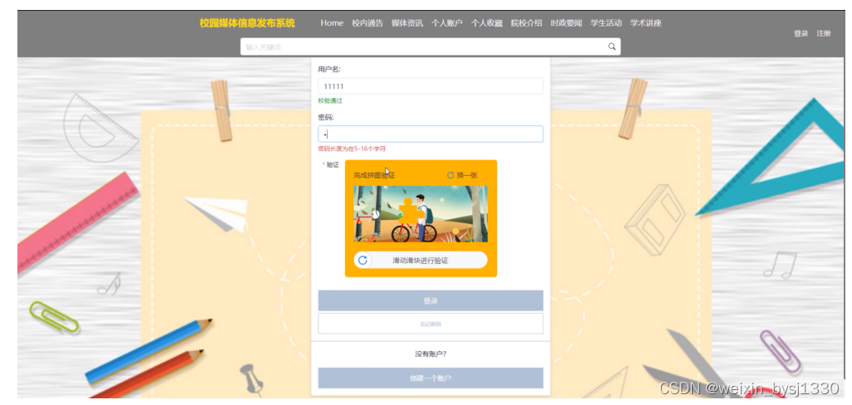Click the puzzle captcha image
Viewport: 852px width, 405px height.
click(421, 214)
